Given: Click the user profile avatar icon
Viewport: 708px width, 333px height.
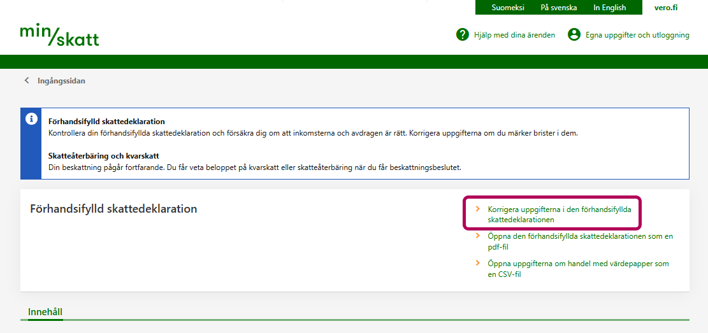Looking at the screenshot, I should point(574,34).
